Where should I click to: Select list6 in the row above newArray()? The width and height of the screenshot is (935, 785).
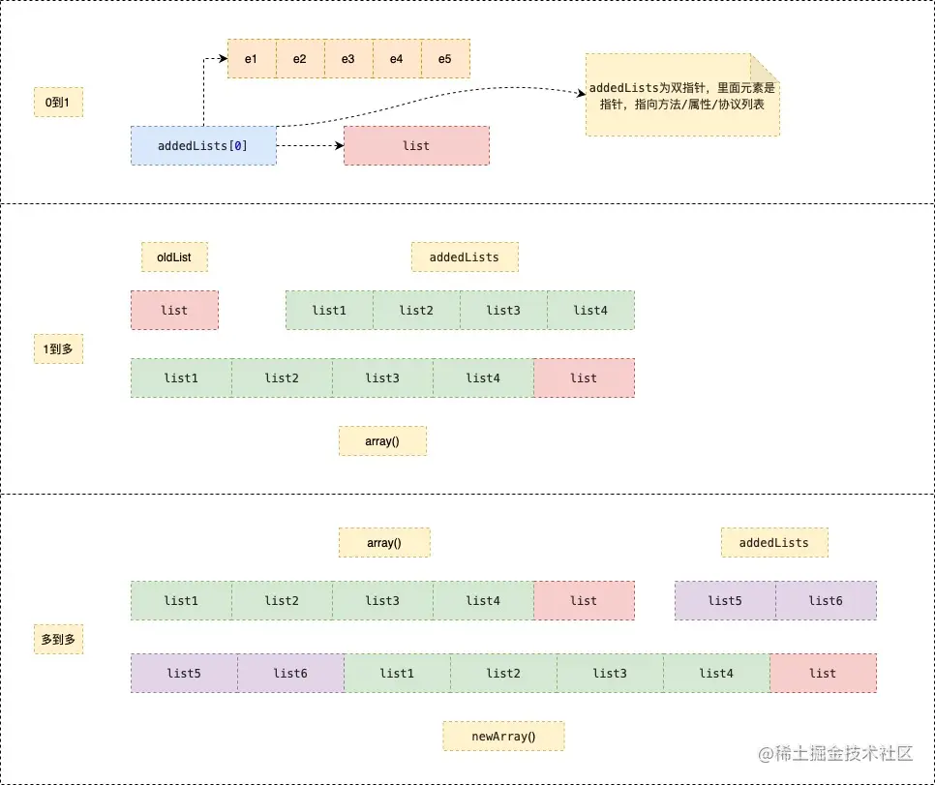point(291,674)
